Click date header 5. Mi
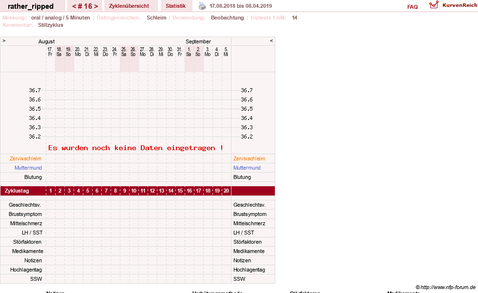This screenshot has width=478, height=293. point(226,52)
